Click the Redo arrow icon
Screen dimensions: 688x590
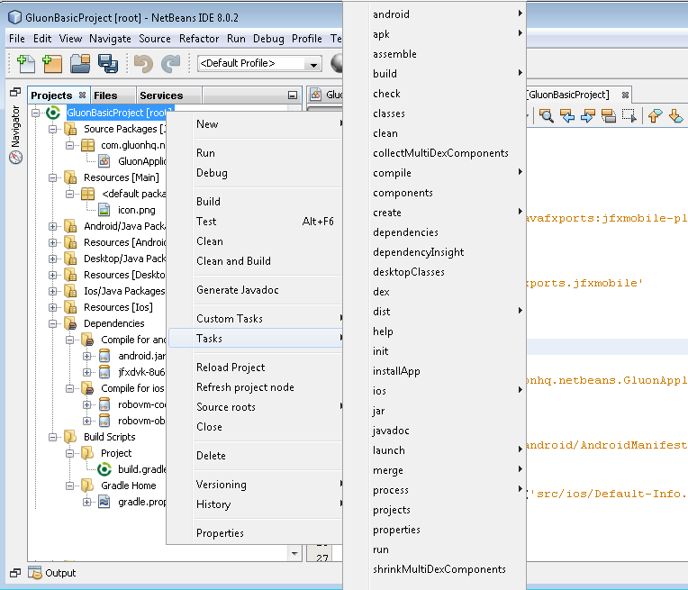171,64
